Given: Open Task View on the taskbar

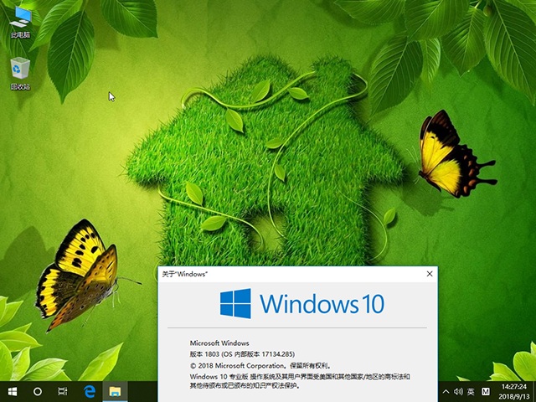Looking at the screenshot, I should point(63,391).
